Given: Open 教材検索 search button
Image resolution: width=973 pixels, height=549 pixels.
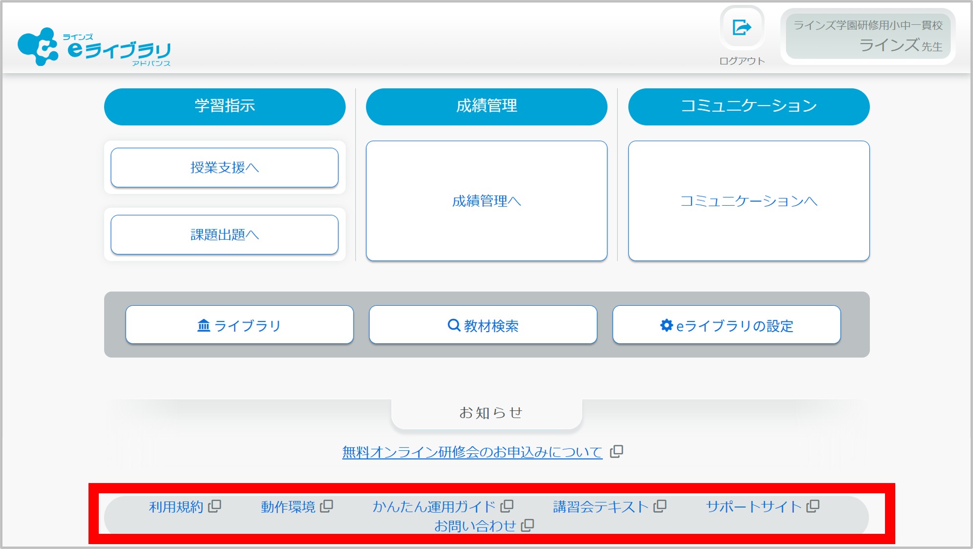Looking at the screenshot, I should coord(483,325).
